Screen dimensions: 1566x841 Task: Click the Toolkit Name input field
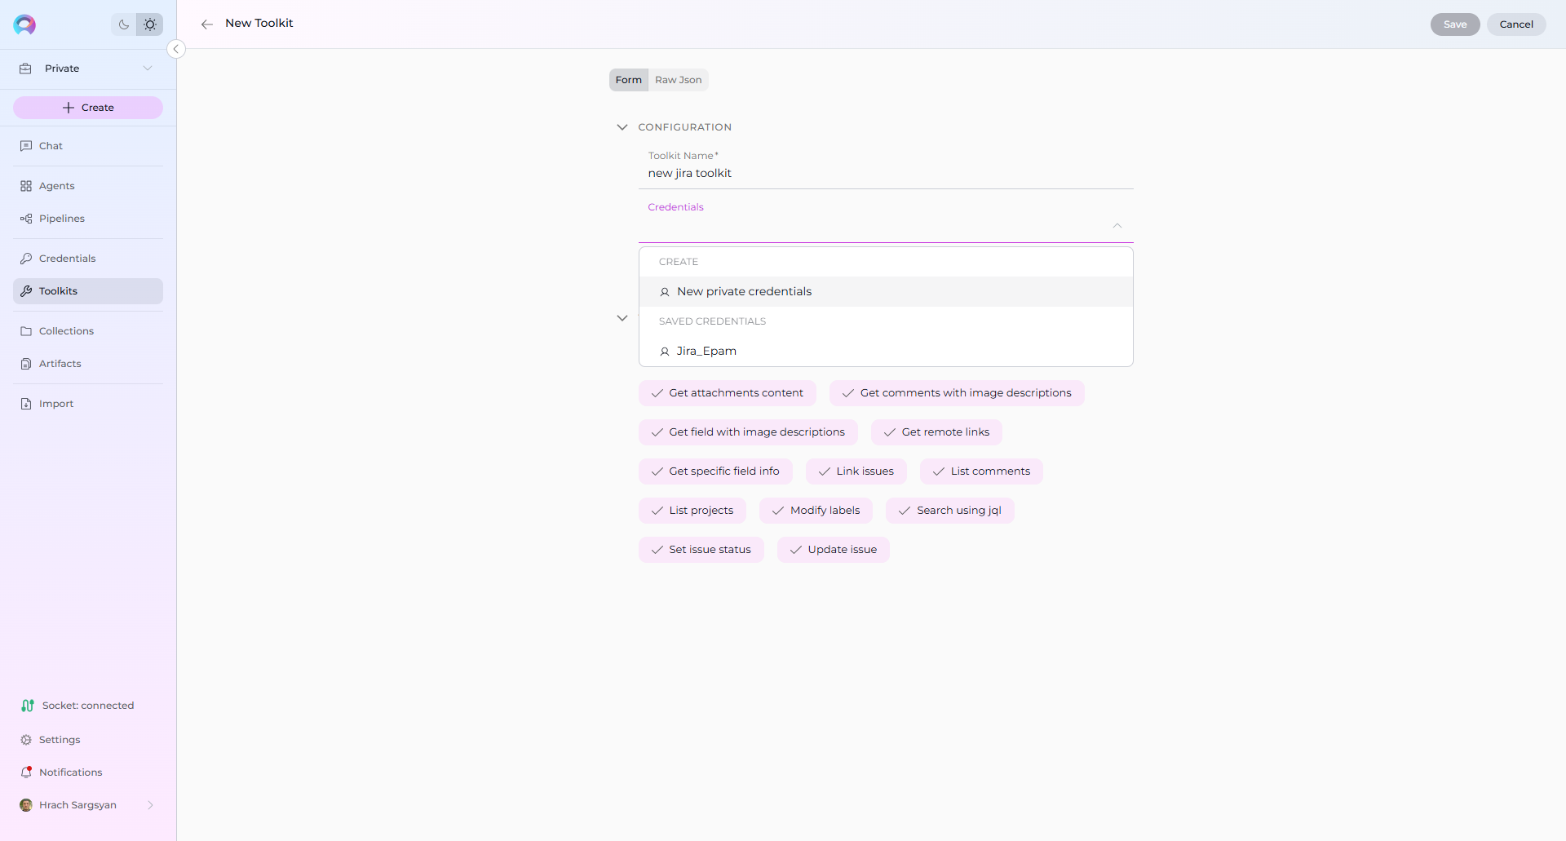point(885,174)
